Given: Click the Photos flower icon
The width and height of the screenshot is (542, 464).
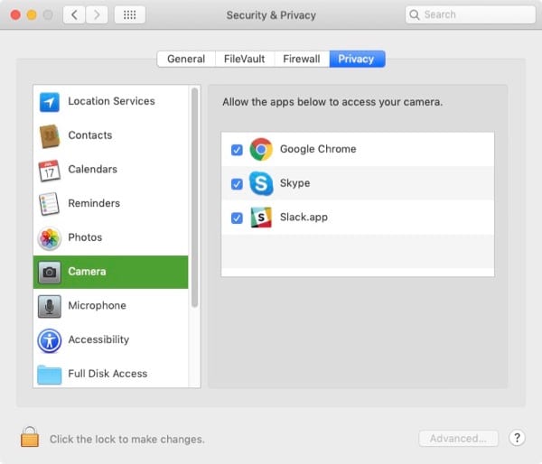Looking at the screenshot, I should click(x=50, y=238).
